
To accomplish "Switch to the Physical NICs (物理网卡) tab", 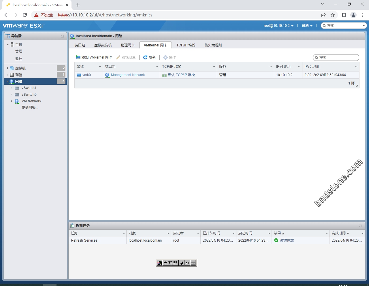I will click(x=128, y=45).
